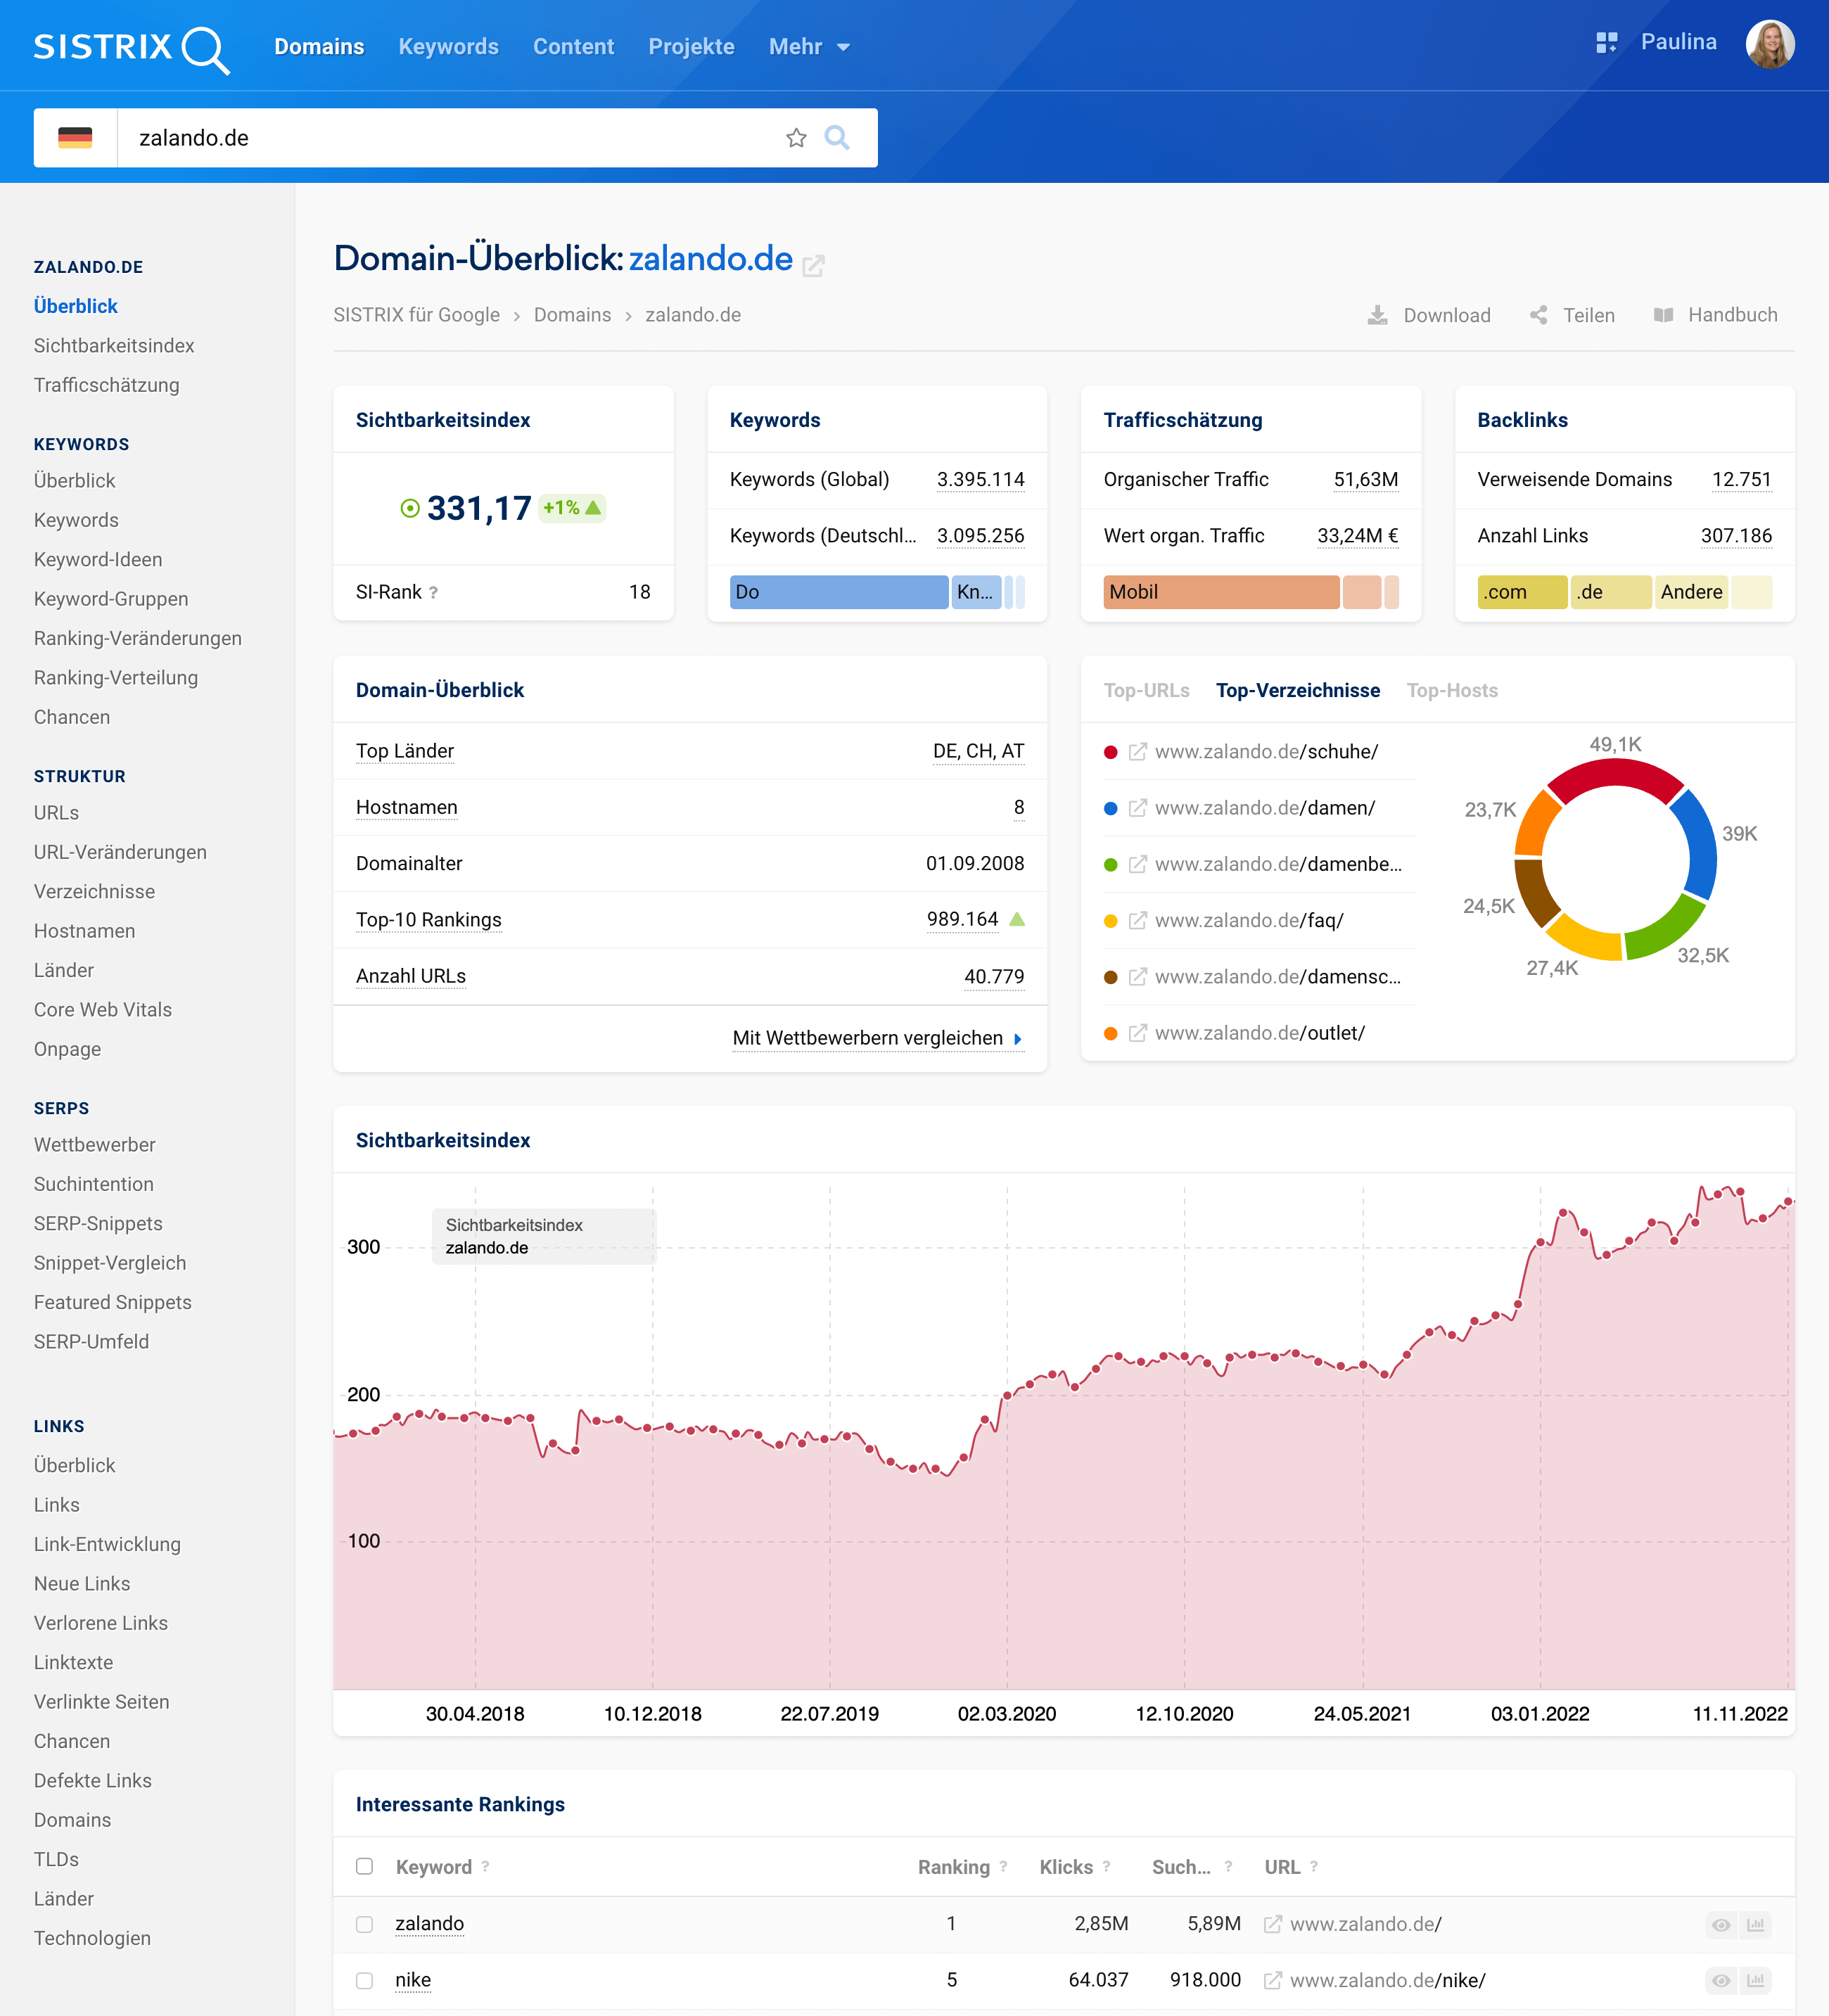Click zalando.de breadcrumb link in navigation path
The height and width of the screenshot is (2016, 1829).
click(692, 316)
